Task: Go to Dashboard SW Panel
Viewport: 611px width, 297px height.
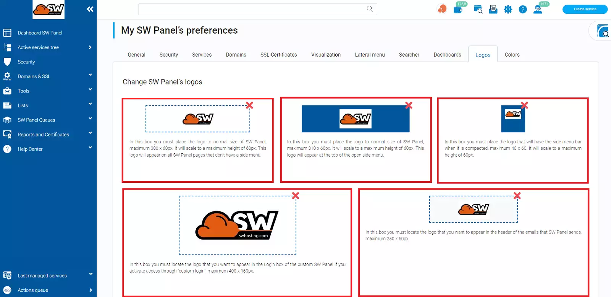Action: [x=40, y=33]
